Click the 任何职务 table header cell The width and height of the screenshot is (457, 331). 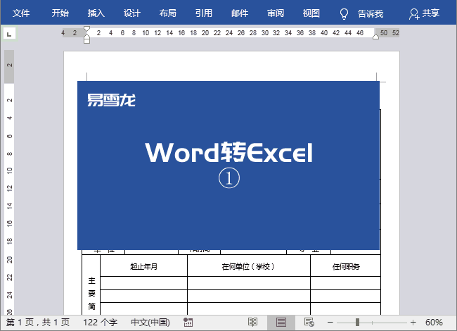[x=346, y=266]
